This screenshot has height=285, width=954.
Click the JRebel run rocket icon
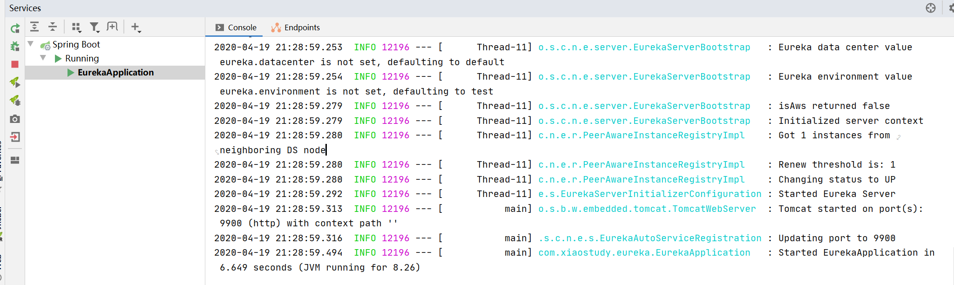coord(15,82)
